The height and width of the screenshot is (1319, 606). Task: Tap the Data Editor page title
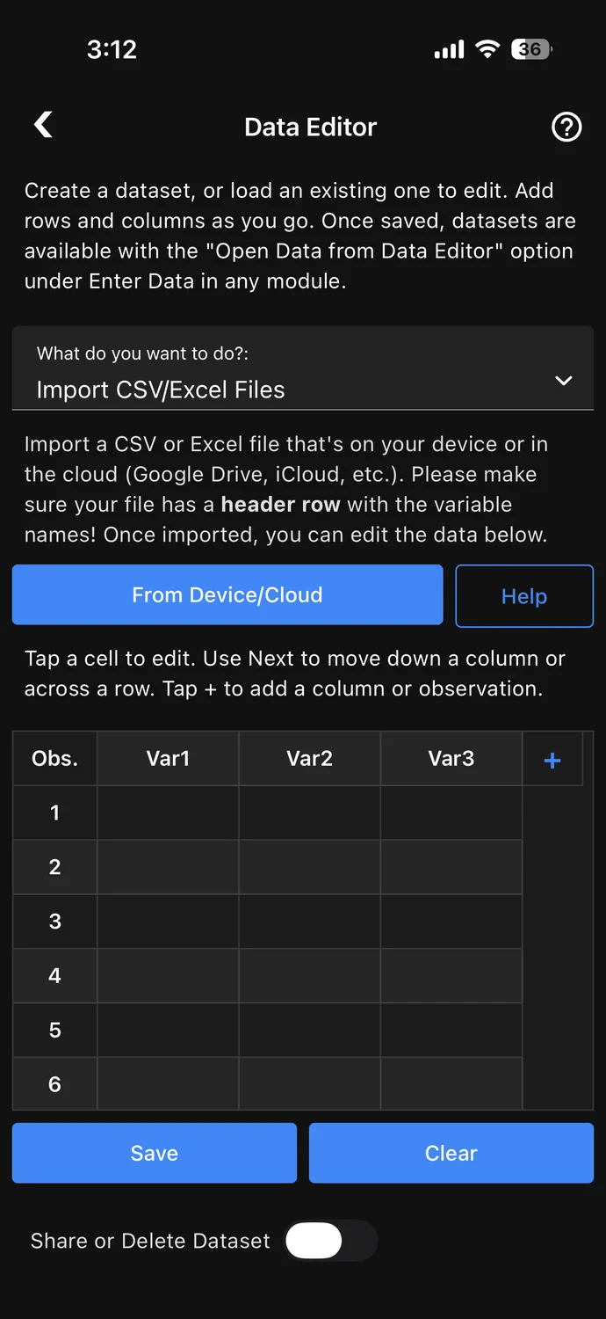tap(311, 128)
